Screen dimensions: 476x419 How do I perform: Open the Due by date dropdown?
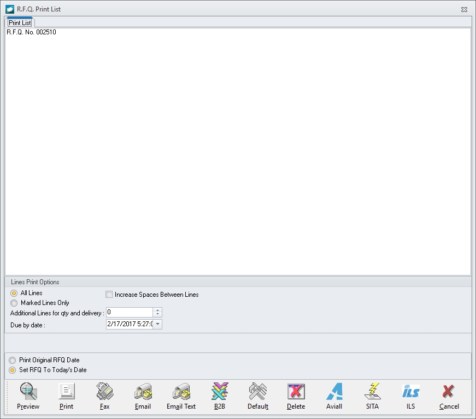157,325
